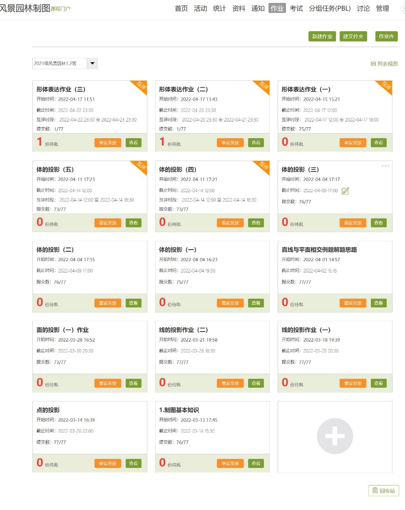The height and width of the screenshot is (510, 405).
Task: Go to the 统计 navigation tab
Action: point(219,8)
